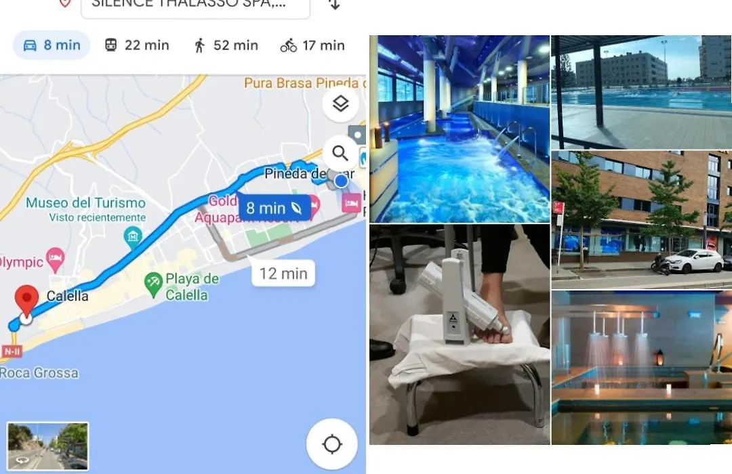
Task: Tap the blue current location dot
Action: (x=341, y=181)
